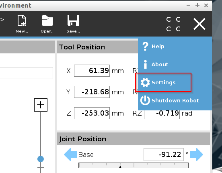Select the Y value field showing -218.68
This screenshot has height=173, width=222.
(92, 92)
